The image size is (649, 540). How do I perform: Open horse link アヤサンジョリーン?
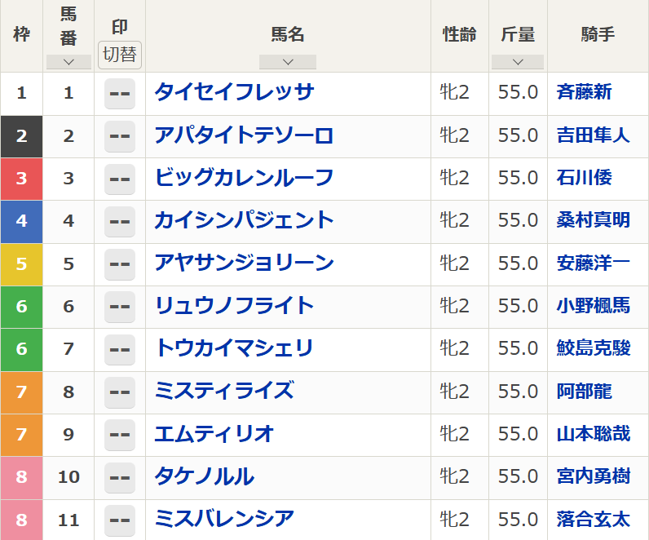[244, 263]
